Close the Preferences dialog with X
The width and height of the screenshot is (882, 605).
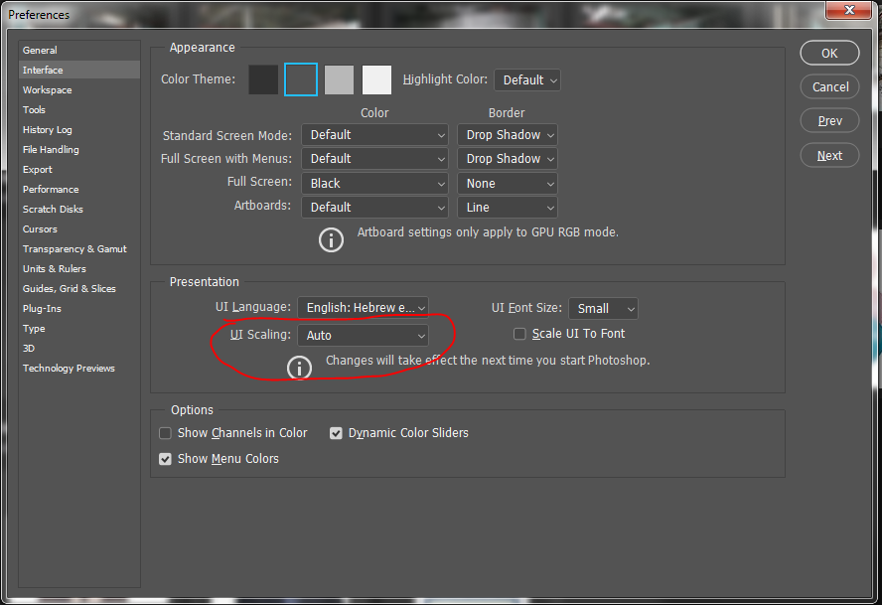tap(849, 10)
